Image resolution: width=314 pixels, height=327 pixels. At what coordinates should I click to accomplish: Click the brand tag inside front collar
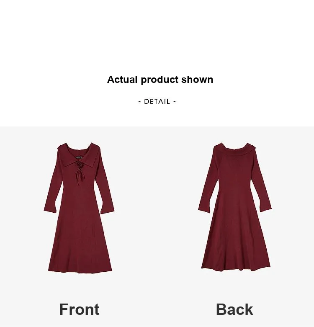pyautogui.click(x=79, y=157)
